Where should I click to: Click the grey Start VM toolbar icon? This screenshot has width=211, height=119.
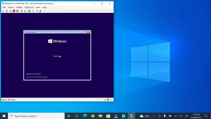click(7, 11)
